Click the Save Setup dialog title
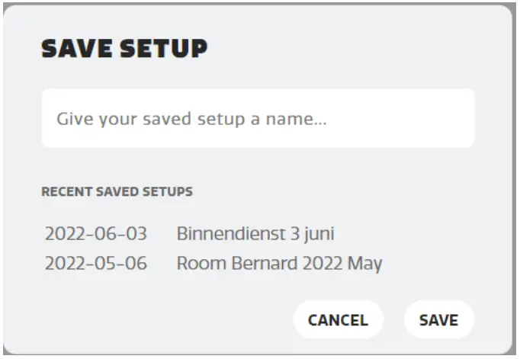 pyautogui.click(x=124, y=49)
